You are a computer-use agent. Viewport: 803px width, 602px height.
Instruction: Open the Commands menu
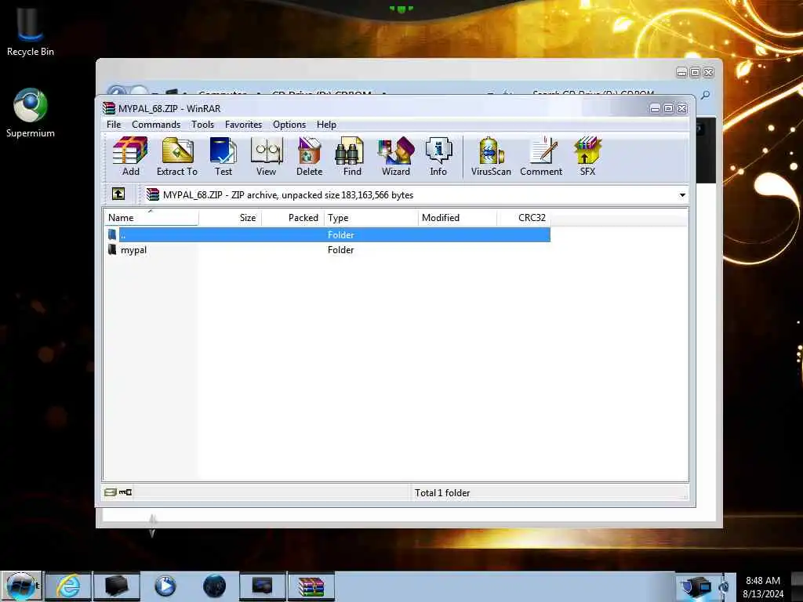[x=156, y=125]
